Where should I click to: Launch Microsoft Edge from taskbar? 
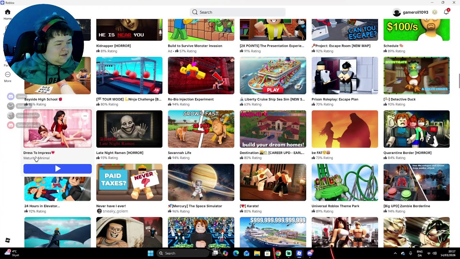click(x=236, y=253)
